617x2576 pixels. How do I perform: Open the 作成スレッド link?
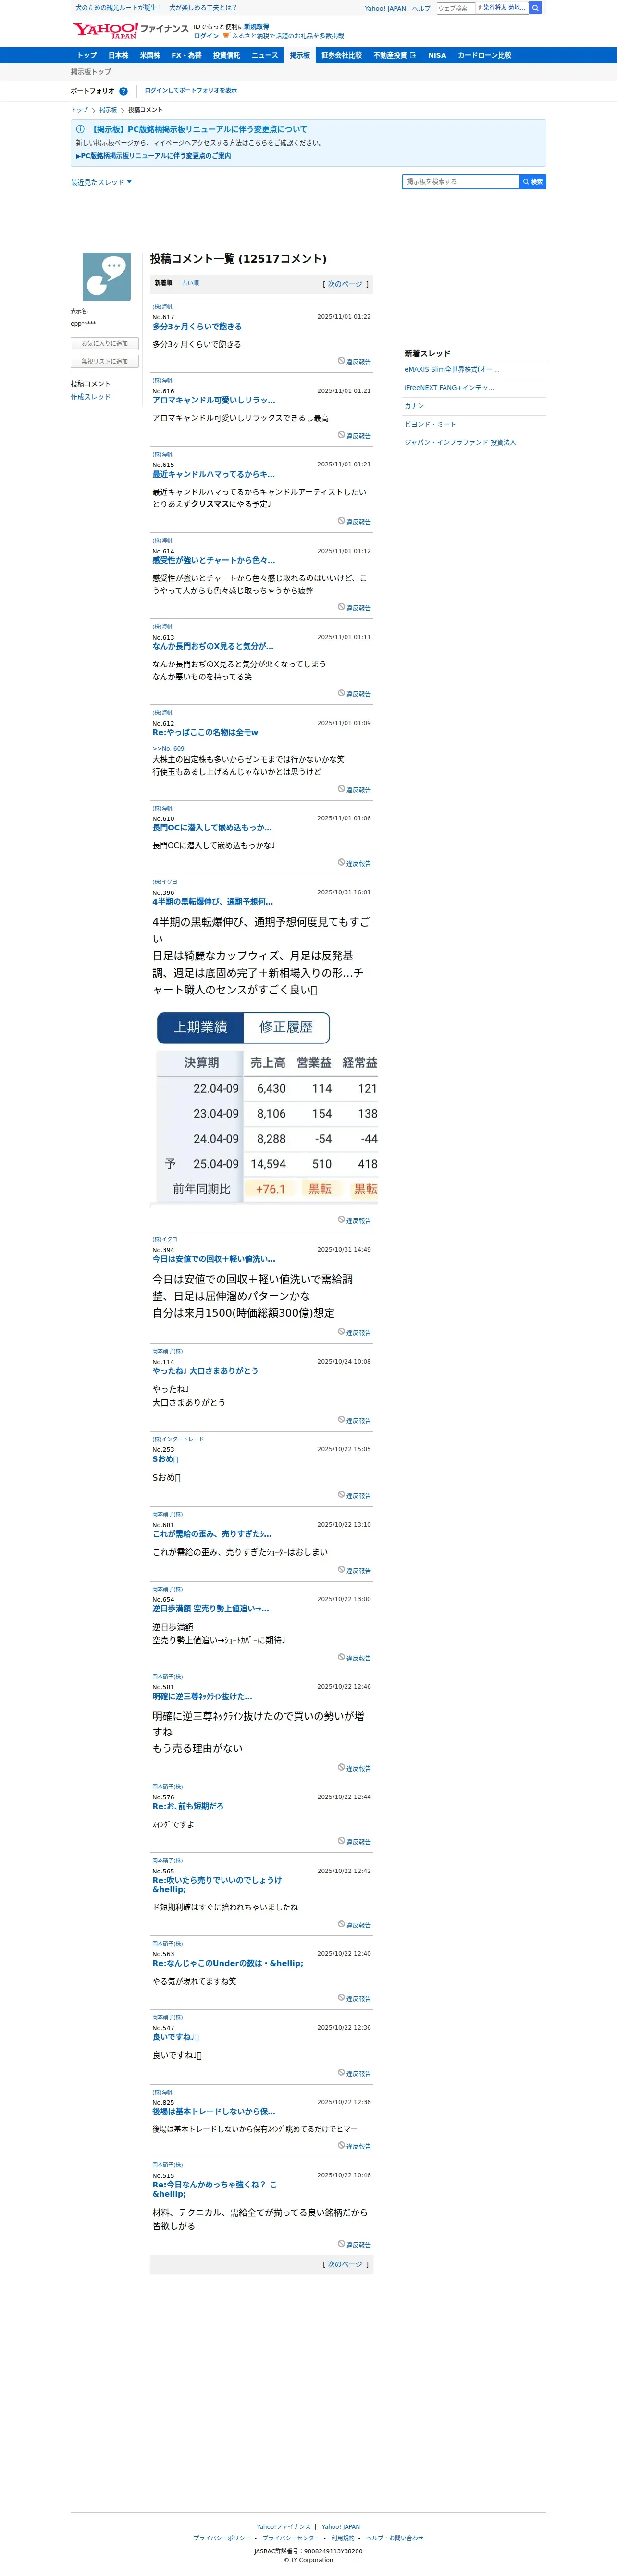(91, 397)
